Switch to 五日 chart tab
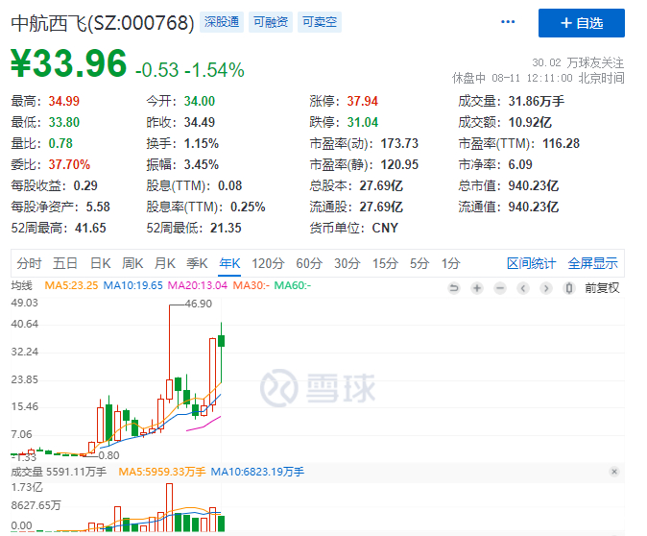 [65, 263]
